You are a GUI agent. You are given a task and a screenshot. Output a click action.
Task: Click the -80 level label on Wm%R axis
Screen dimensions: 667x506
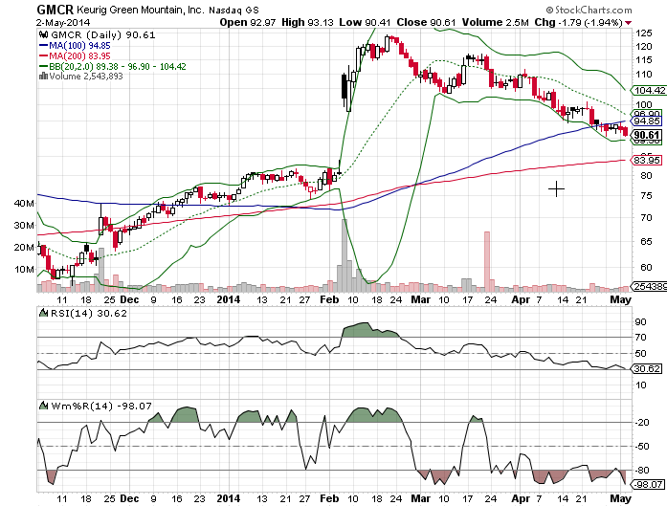click(x=642, y=470)
